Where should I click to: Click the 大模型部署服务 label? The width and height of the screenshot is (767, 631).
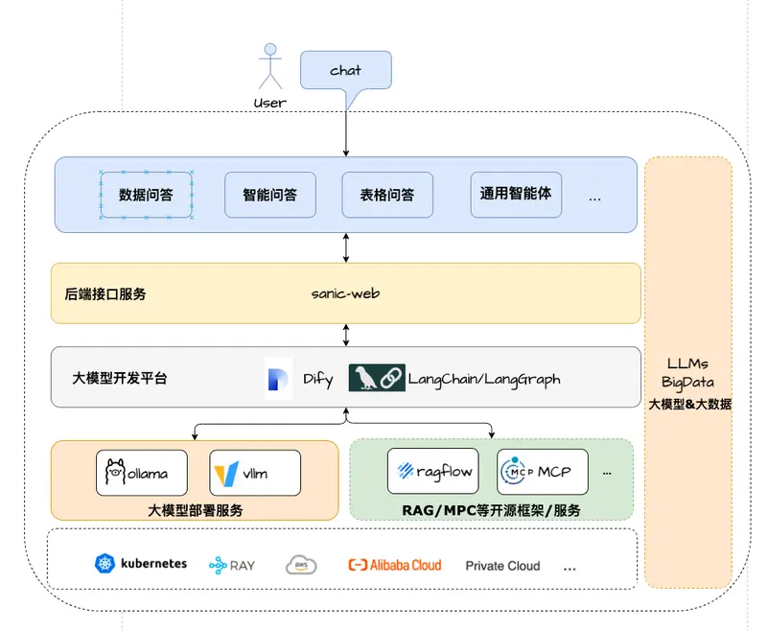tap(195, 509)
